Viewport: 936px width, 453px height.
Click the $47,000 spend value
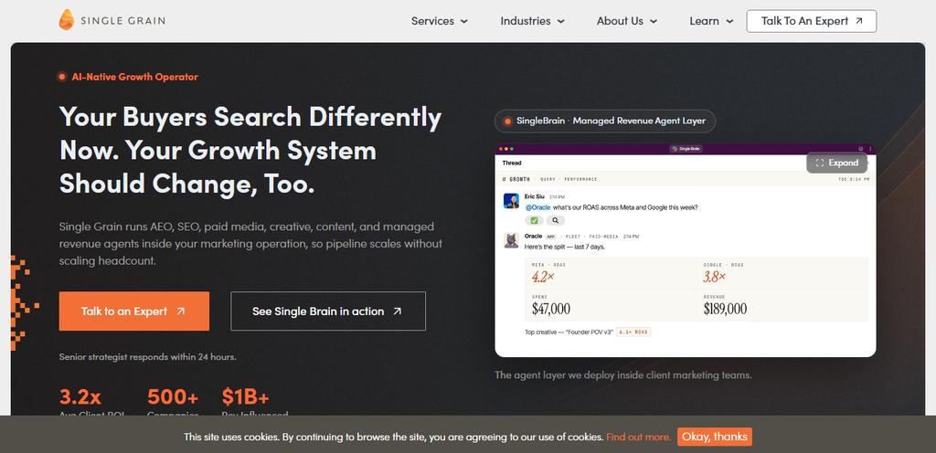coord(551,309)
